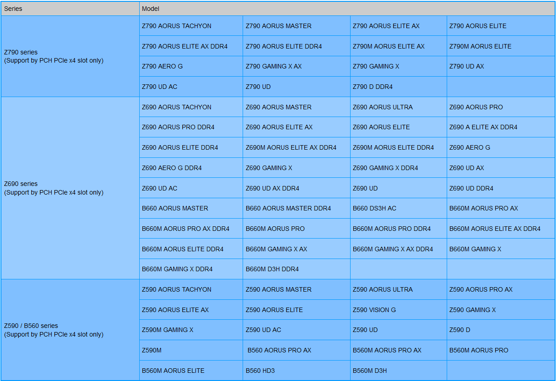Select the Z690M AORUS ELITE AX DDR4 cell
Image resolution: width=556 pixels, height=381 pixels.
tap(297, 147)
